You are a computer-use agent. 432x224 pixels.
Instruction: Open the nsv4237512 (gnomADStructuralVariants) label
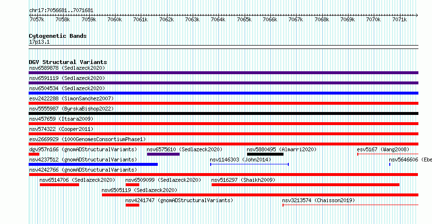[83, 160]
